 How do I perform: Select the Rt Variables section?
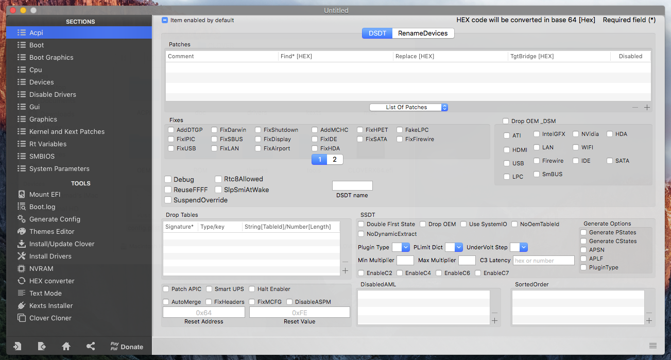pyautogui.click(x=80, y=144)
